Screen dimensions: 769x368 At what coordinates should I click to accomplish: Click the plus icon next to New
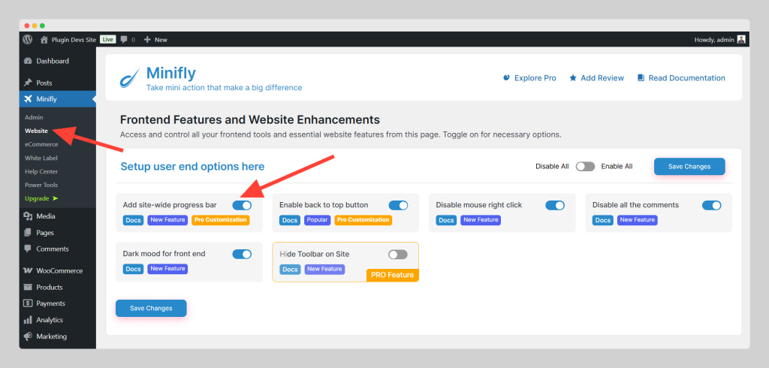(147, 40)
